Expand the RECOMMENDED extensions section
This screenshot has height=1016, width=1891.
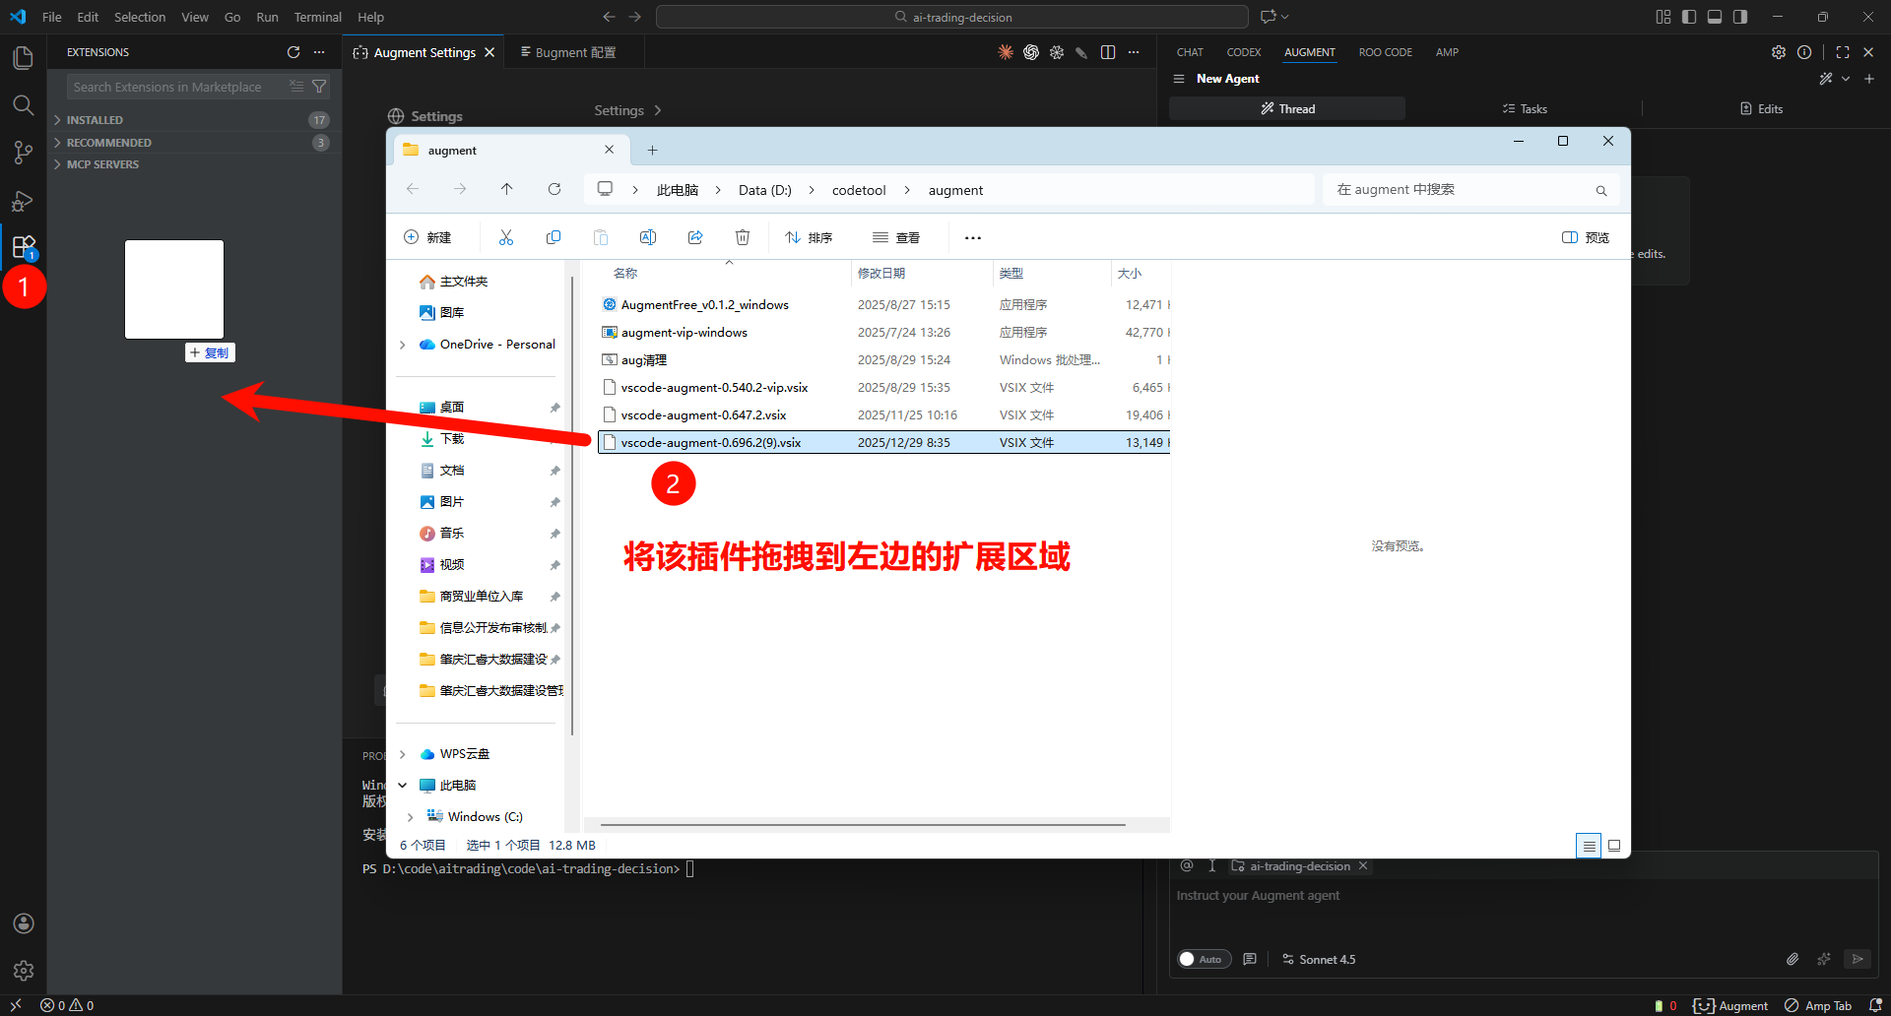pyautogui.click(x=195, y=143)
